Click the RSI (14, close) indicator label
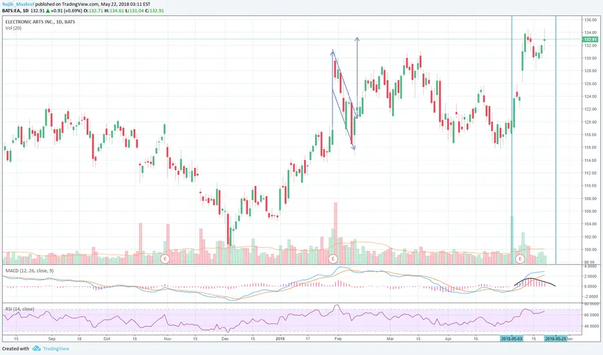 pyautogui.click(x=19, y=309)
